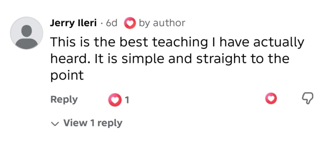328x142 pixels.
Task: Click the like count number "1"
Action: coord(127,100)
